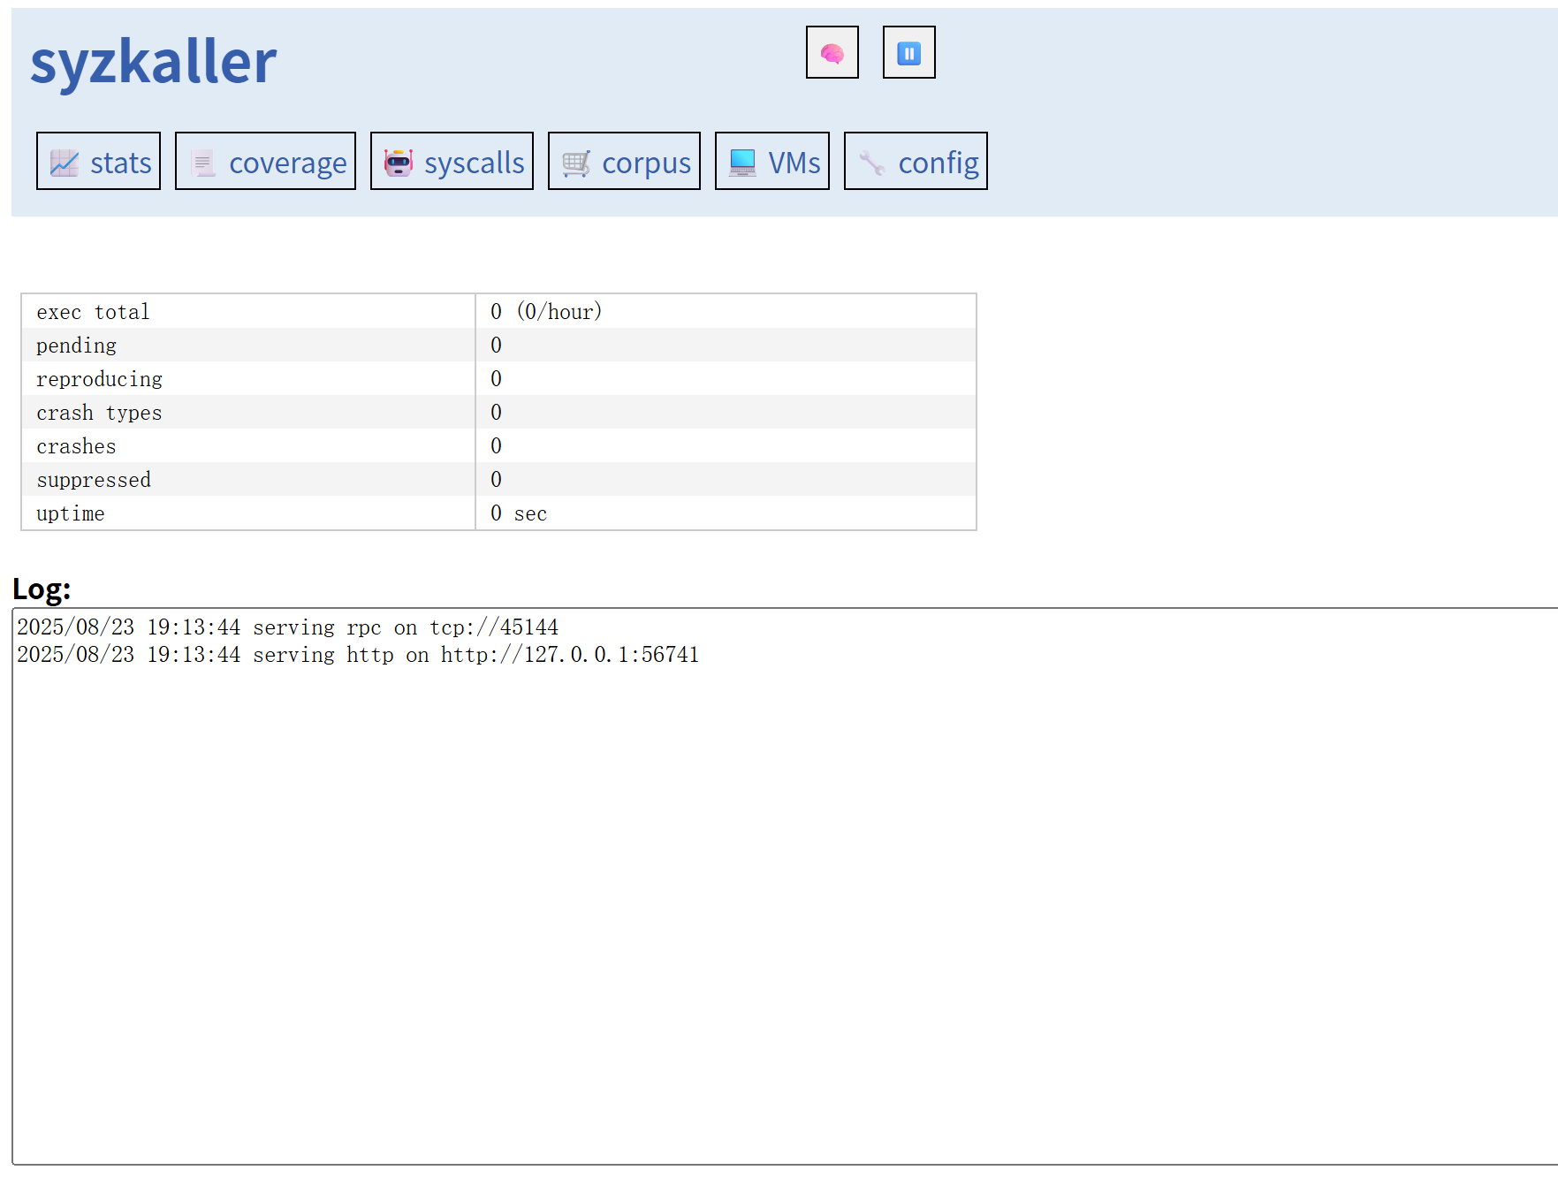Screen dimensions: 1558x1193
Task: Open VMs via the computer monitor icon
Action: pos(742,163)
